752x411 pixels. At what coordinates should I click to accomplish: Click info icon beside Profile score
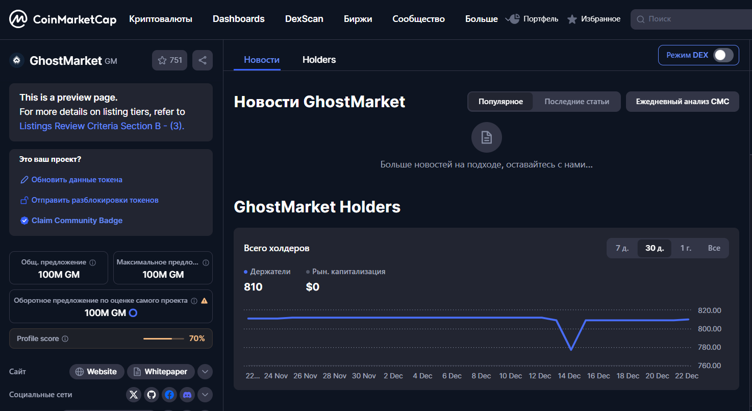(65, 339)
